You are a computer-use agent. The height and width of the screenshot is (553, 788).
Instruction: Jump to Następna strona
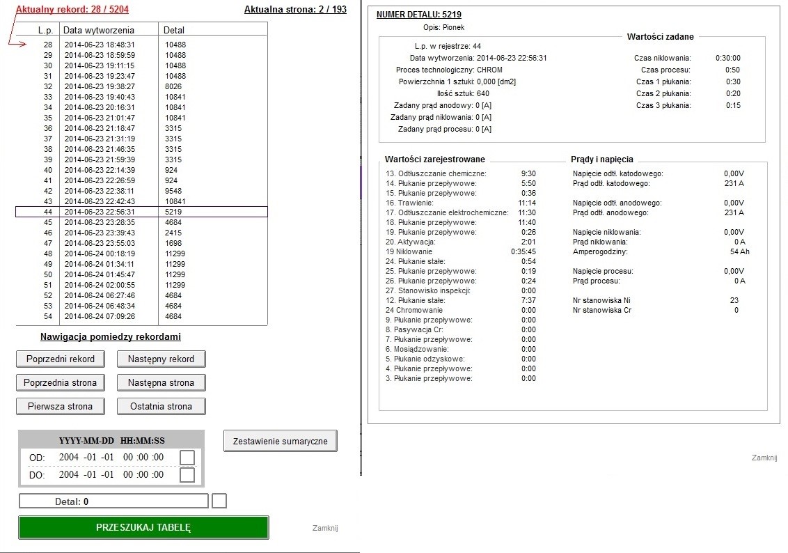(161, 382)
